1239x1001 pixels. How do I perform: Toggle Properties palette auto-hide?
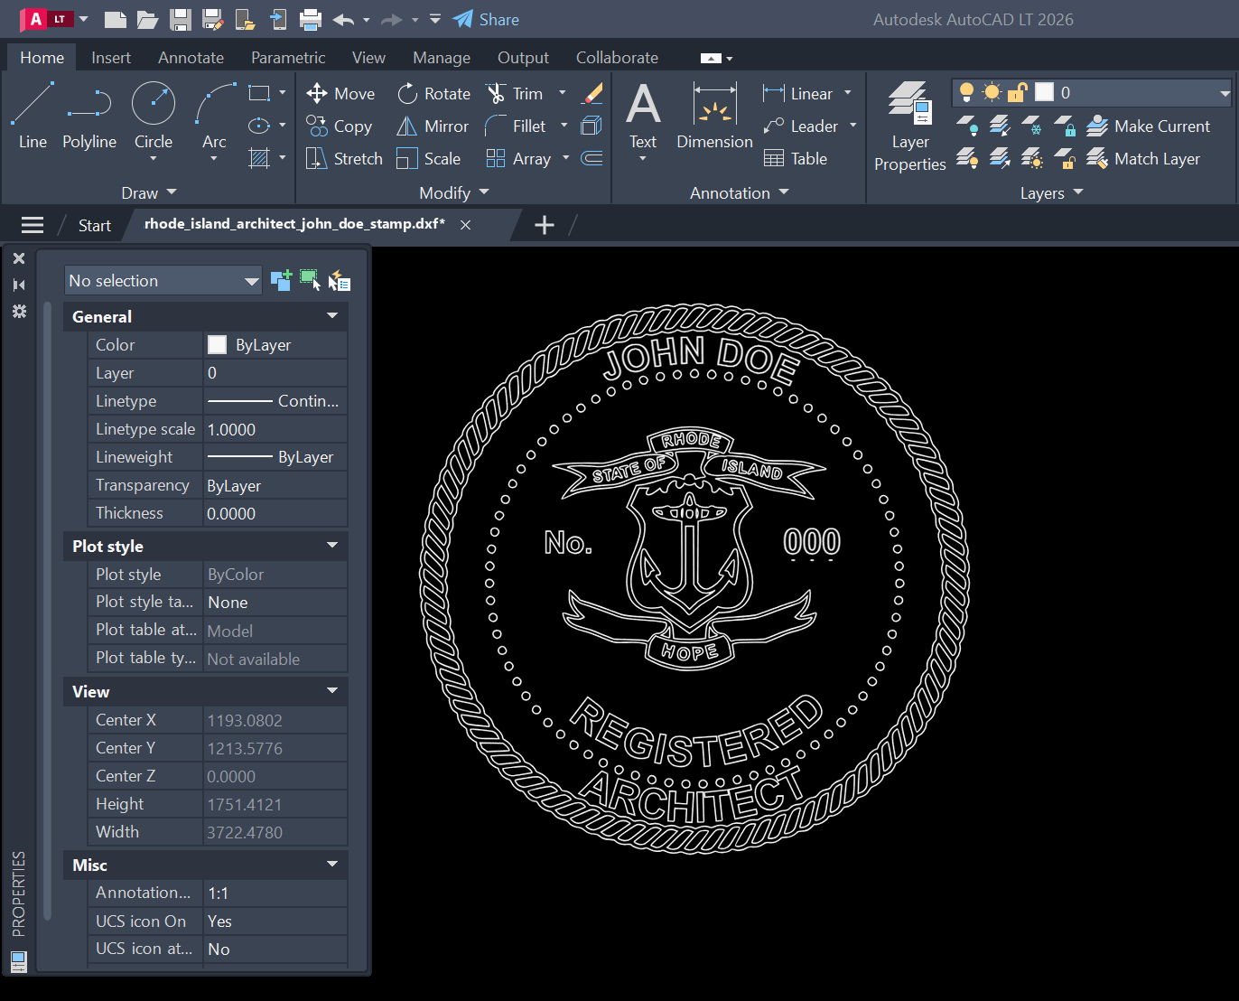(x=19, y=285)
